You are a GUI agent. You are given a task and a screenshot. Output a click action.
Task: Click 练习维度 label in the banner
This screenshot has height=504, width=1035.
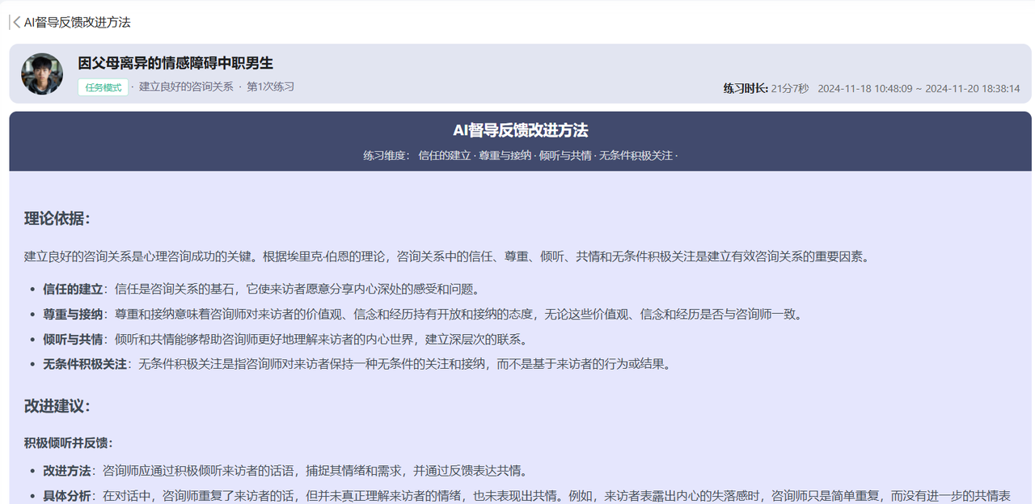[x=387, y=155]
